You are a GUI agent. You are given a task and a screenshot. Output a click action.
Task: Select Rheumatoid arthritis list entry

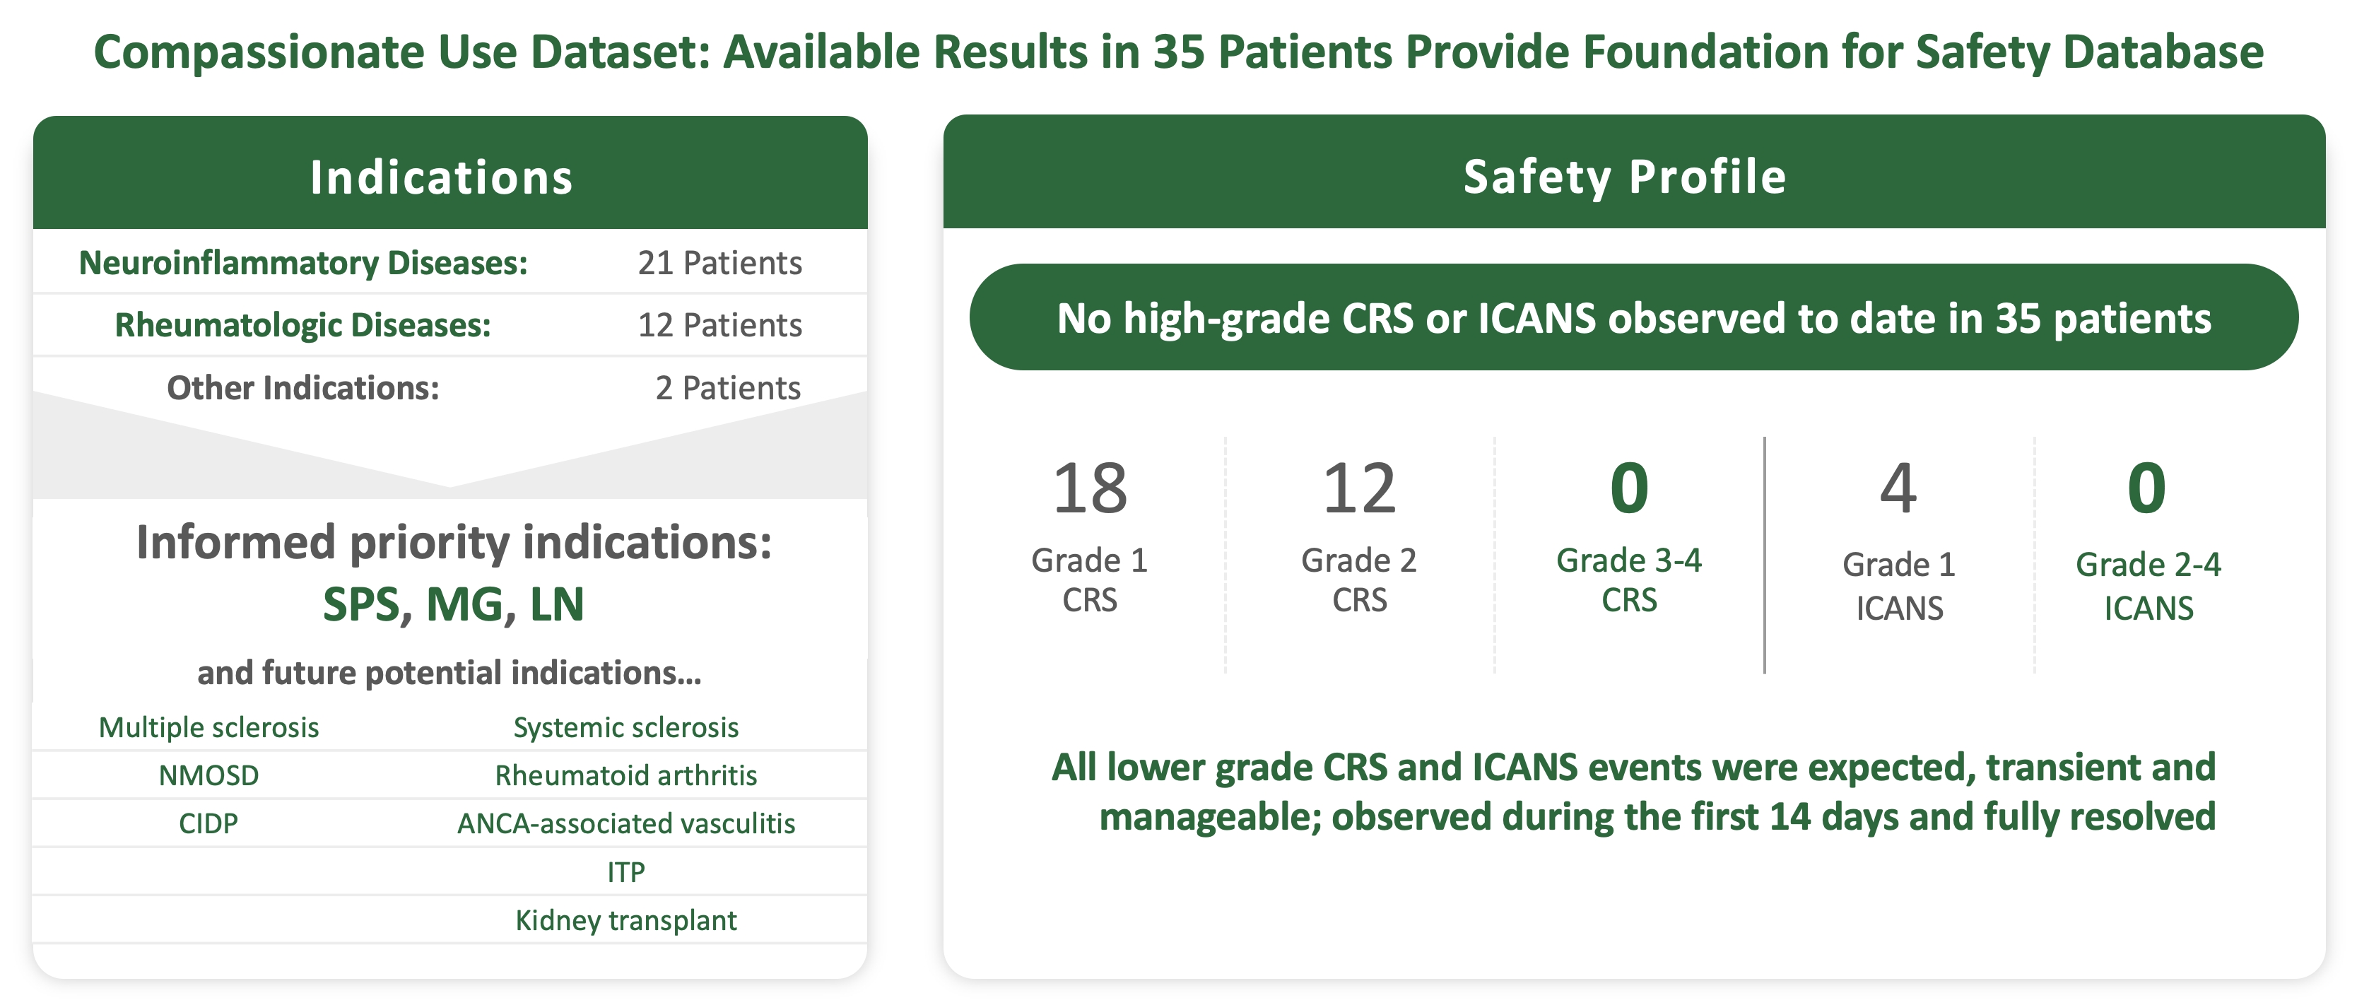[x=625, y=775]
